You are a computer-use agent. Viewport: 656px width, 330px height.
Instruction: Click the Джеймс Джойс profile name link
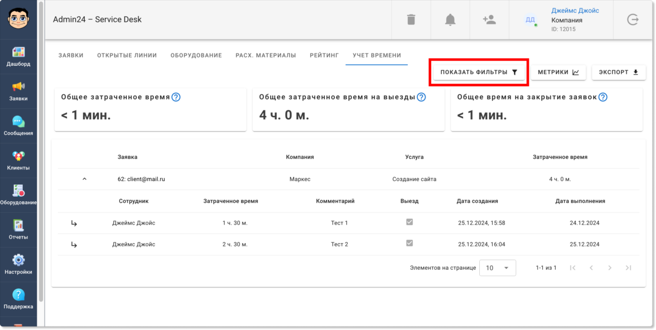575,11
